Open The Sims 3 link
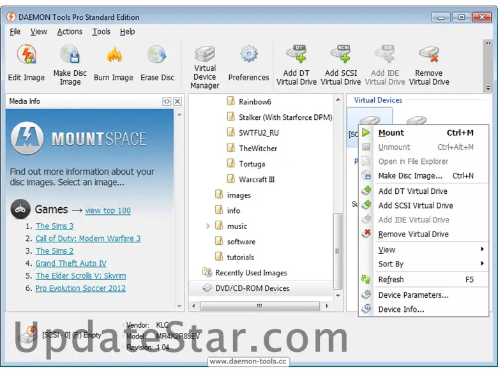Screen dimensions: 498x373 (54, 226)
